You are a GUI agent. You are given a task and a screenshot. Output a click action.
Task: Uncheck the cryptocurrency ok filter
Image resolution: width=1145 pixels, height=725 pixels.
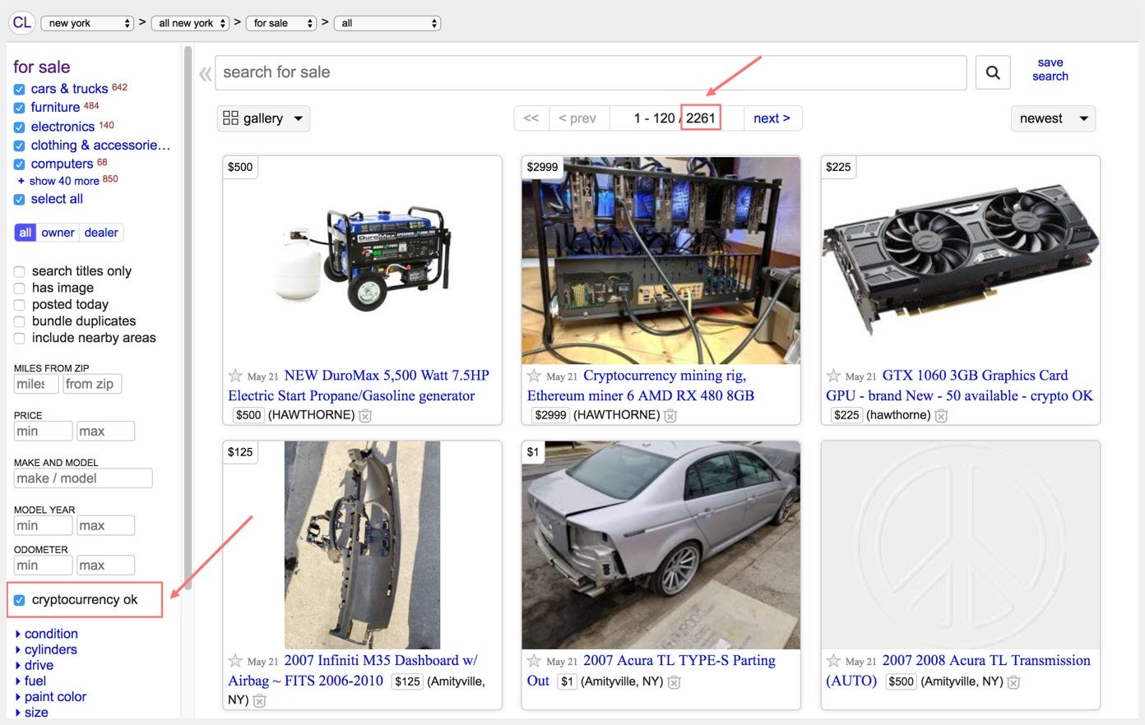(19, 600)
